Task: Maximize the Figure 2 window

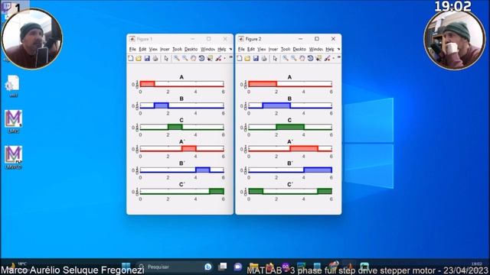Action: (316, 39)
